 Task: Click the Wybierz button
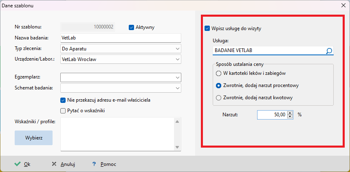[x=34, y=138]
